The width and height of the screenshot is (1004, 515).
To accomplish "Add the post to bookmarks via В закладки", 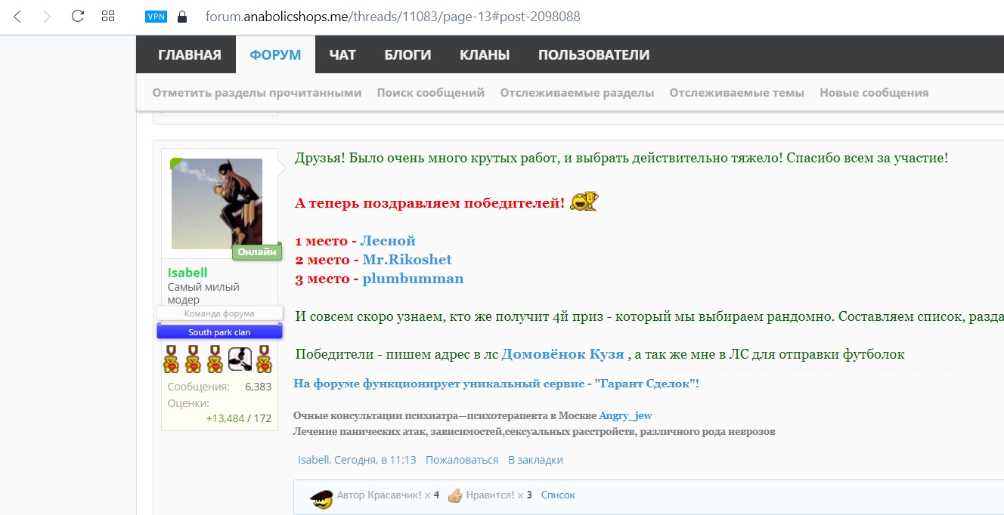I will pyautogui.click(x=535, y=460).
